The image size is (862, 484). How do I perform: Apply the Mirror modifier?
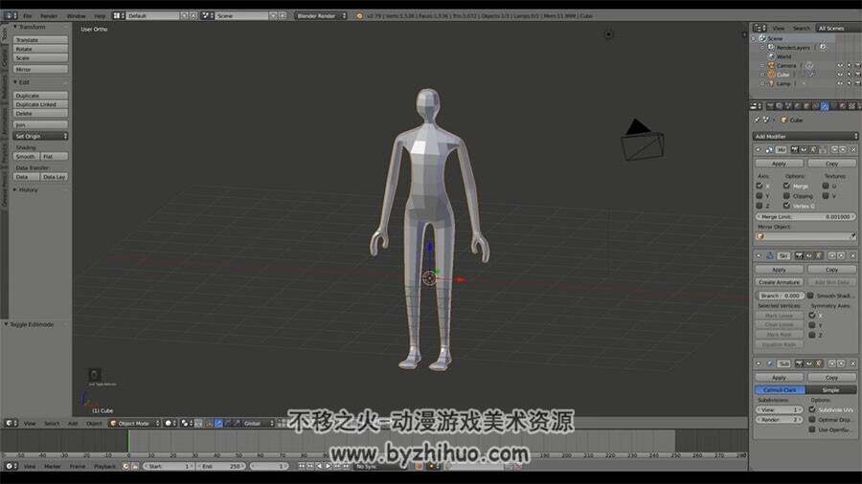pos(779,164)
